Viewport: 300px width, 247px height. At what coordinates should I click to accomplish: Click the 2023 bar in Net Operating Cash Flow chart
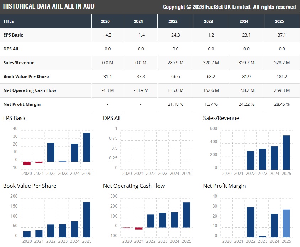click(x=163, y=220)
